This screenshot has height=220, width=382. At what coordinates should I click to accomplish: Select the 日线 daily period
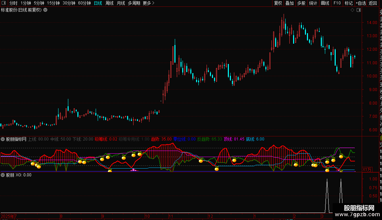(98, 3)
